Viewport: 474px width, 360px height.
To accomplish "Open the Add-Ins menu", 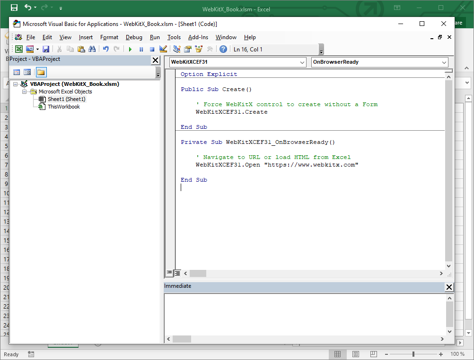I will tap(198, 37).
